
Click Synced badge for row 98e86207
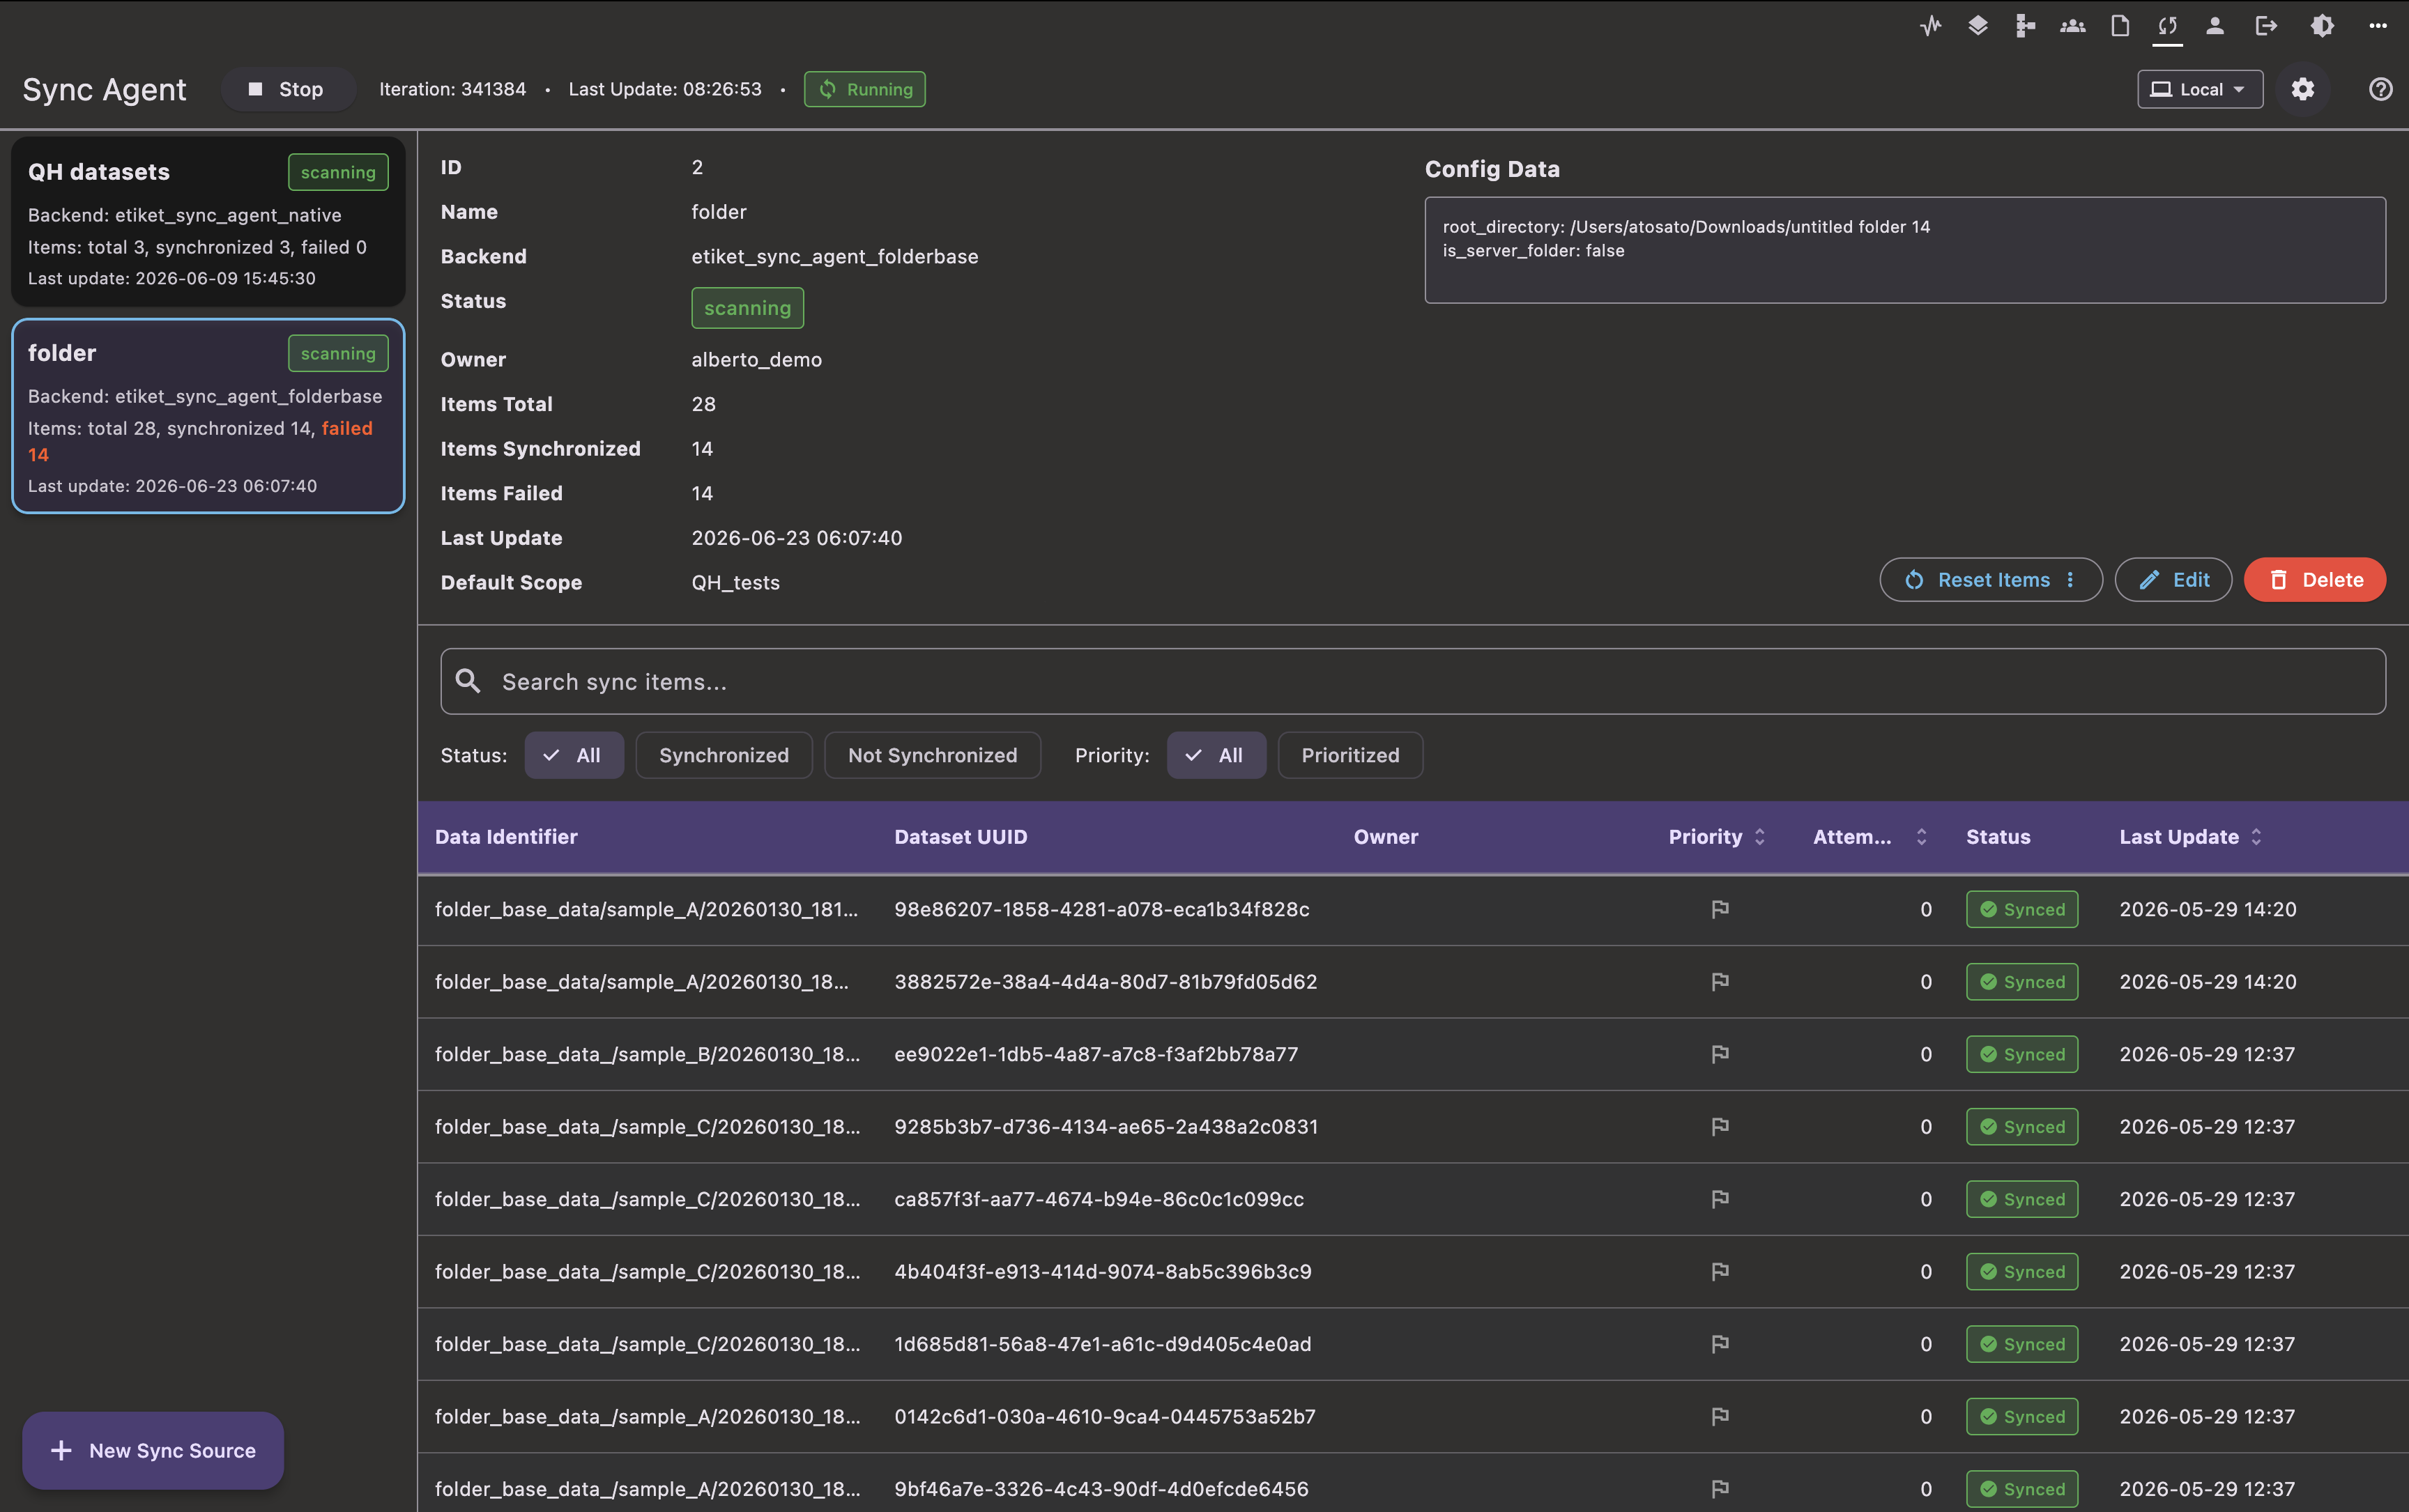pyautogui.click(x=2022, y=909)
